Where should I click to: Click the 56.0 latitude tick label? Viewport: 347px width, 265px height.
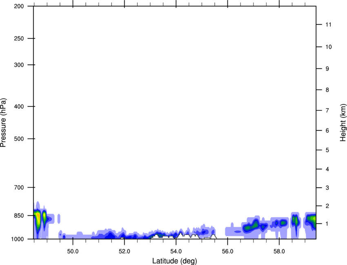pyautogui.click(x=228, y=252)
